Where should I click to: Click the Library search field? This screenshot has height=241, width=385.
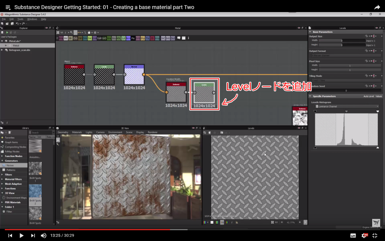click(41, 133)
